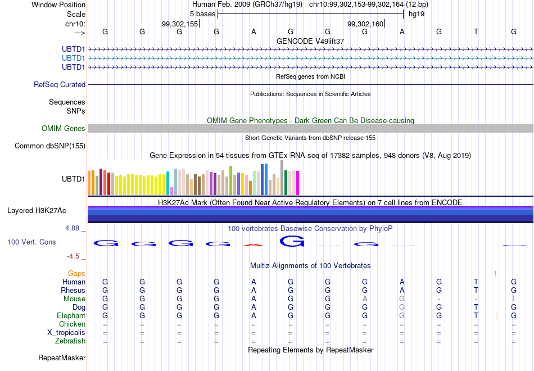This screenshot has height=371, width=534.
Task: Click the Layered H3K27Ac signal band
Action: [311, 215]
